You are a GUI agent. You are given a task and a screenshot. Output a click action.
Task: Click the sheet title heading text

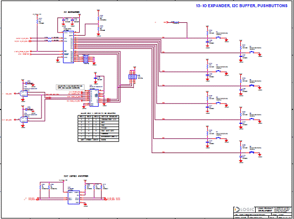[242, 6]
